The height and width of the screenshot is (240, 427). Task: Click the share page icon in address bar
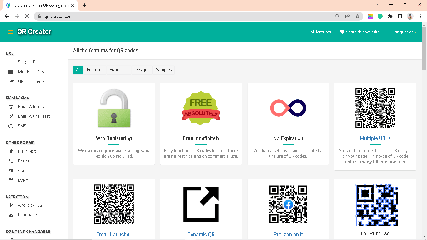[348, 16]
